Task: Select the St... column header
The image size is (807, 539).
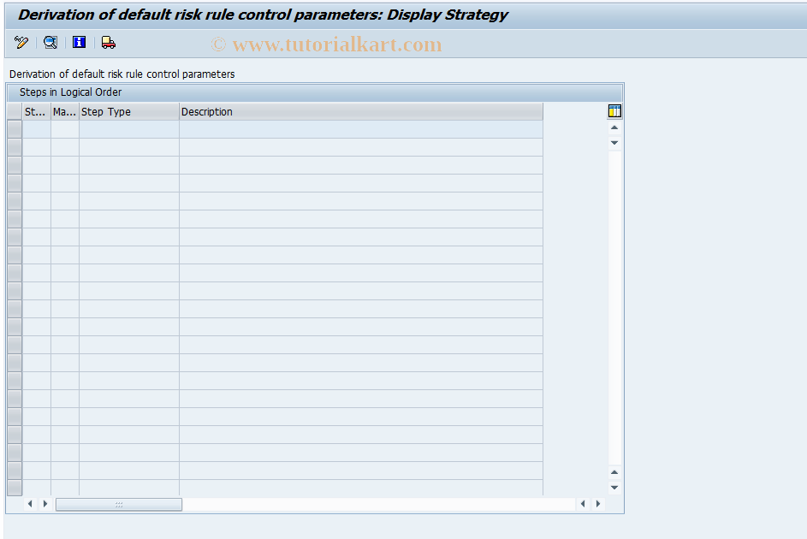Action: [37, 111]
